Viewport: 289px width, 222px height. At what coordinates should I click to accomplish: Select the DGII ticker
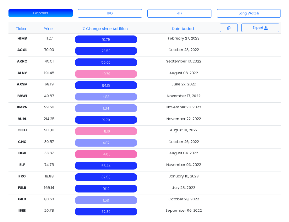tap(22, 153)
